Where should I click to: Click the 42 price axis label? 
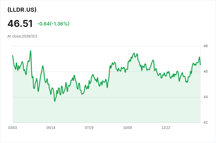(x=205, y=122)
